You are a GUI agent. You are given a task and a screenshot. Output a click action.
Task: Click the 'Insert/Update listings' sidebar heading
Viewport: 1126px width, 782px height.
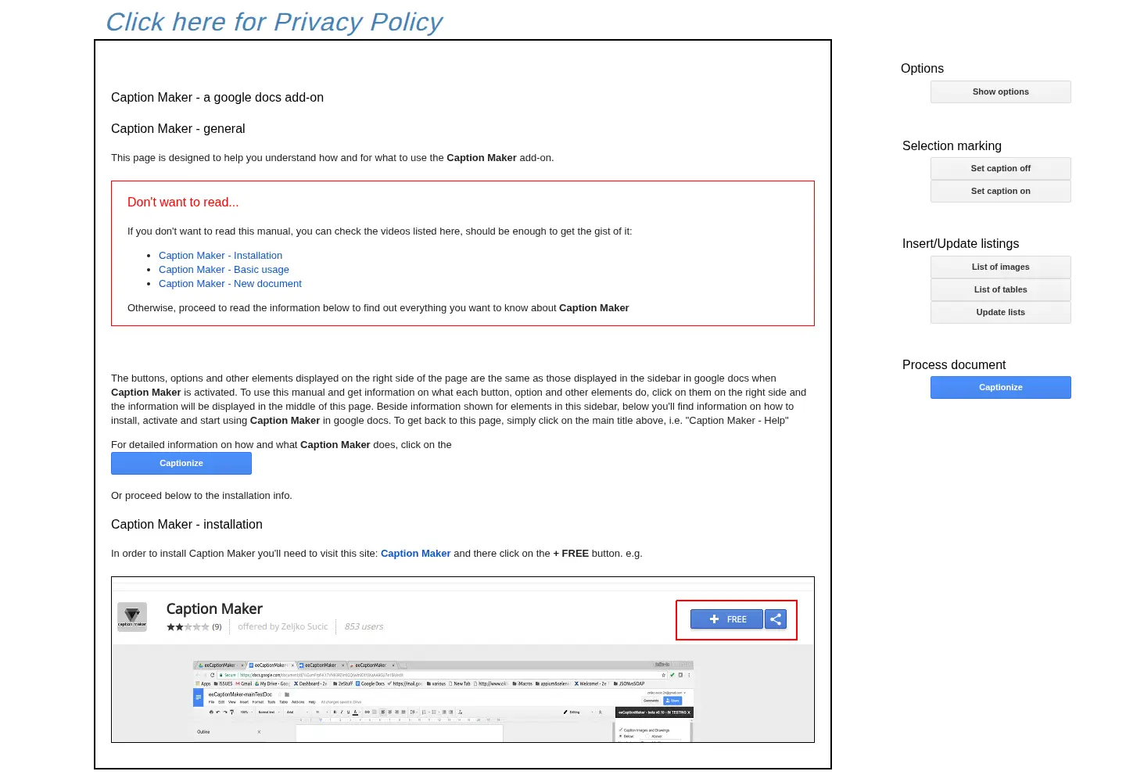960,244
